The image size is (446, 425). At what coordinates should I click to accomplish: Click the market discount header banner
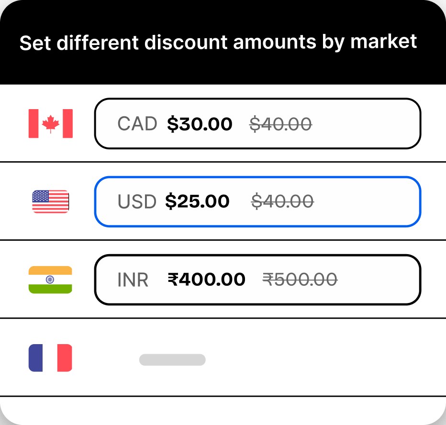pos(223,42)
